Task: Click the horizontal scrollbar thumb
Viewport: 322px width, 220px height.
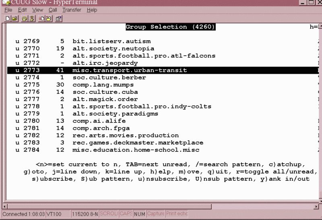Action: [109, 206]
